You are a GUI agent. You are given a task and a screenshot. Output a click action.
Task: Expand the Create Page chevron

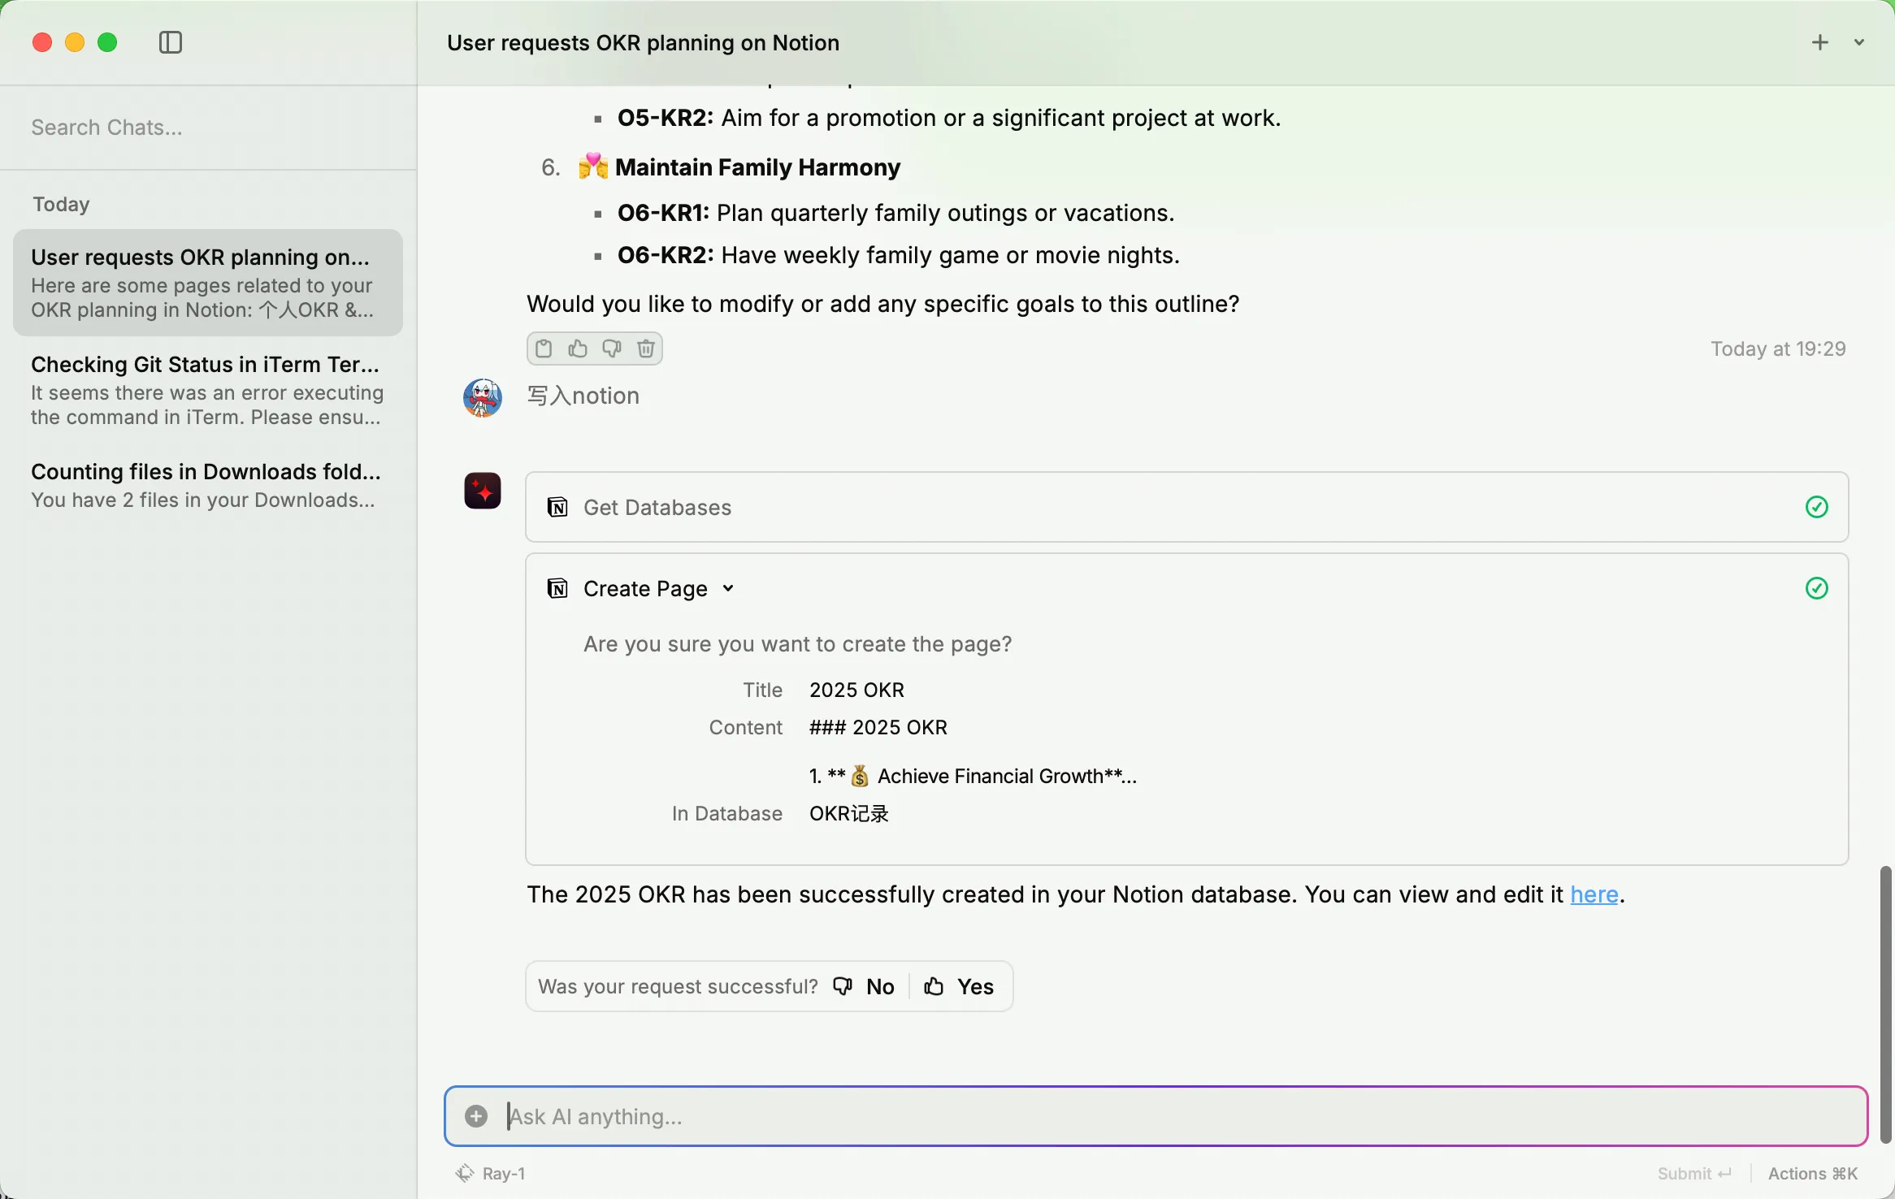point(728,589)
